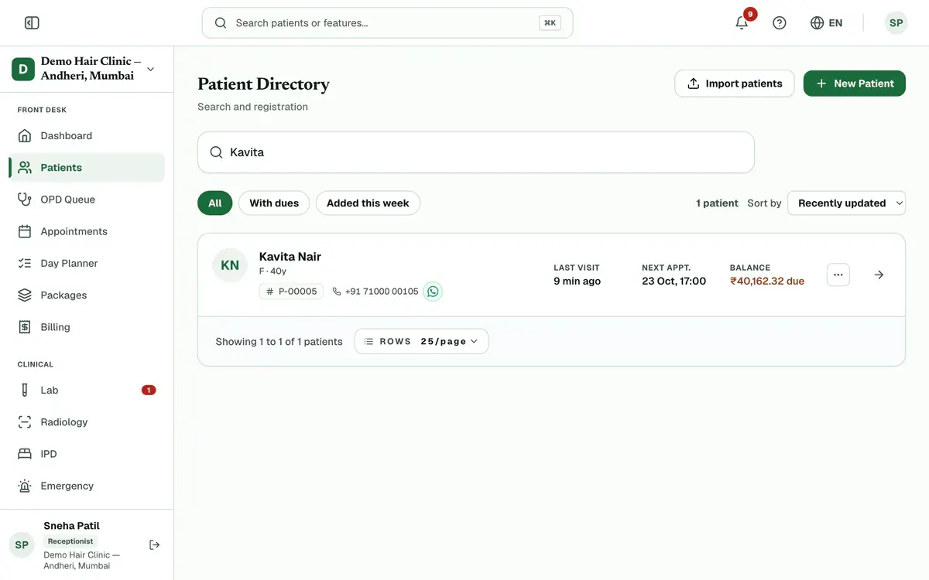Click the Lab test tube icon

pos(25,391)
